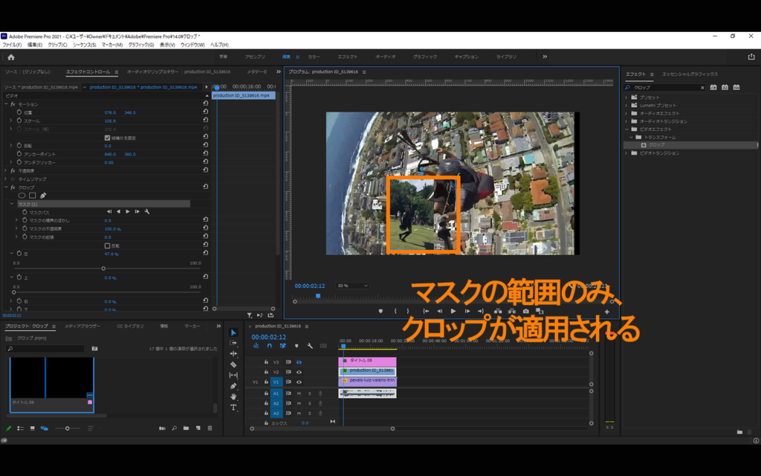Switch to Media Browser tab
Screen dimensions: 761x476
point(82,327)
